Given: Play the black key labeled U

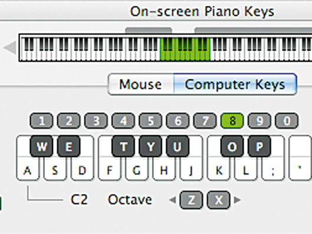Looking at the screenshot, I should pos(178,146).
